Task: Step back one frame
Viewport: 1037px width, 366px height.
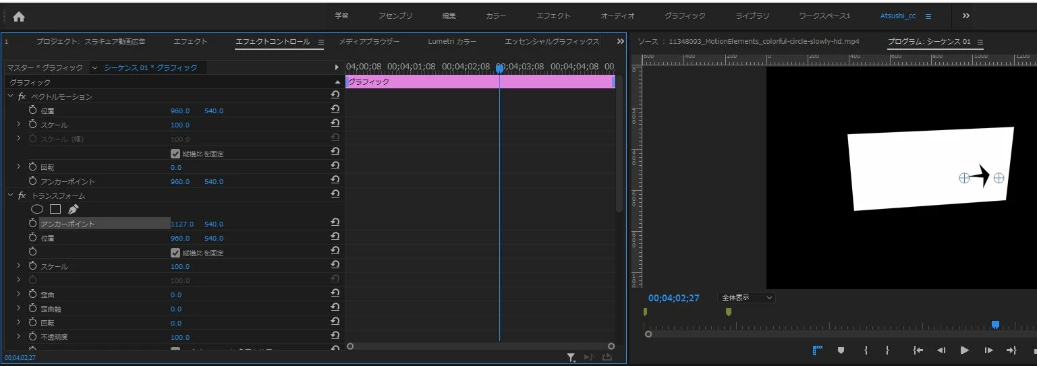Action: 941,350
